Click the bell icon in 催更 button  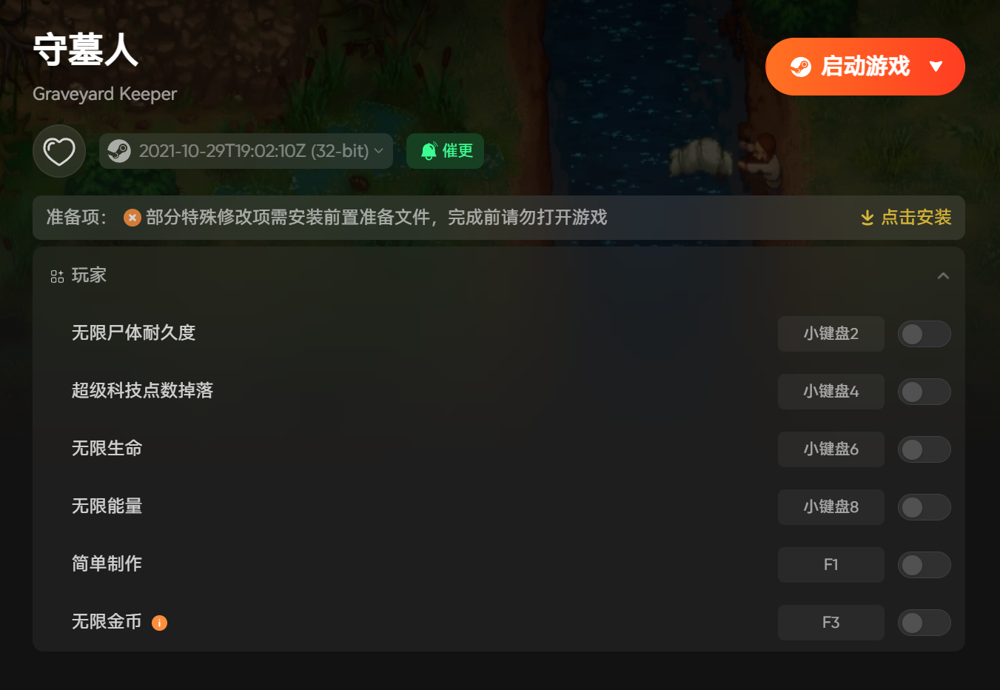tap(429, 151)
